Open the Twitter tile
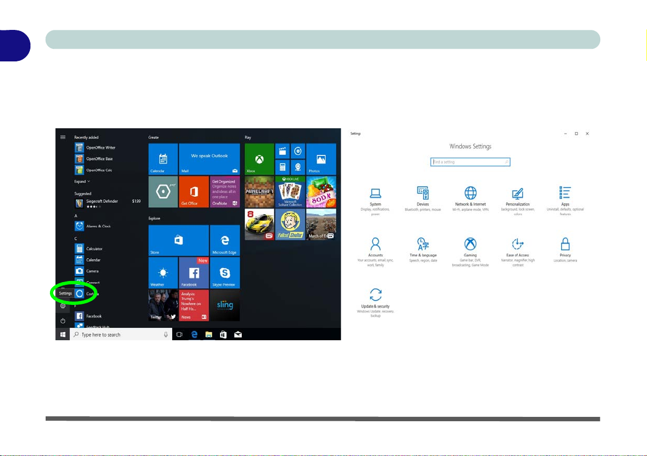Screen dimensions: 647x456 pos(163,305)
